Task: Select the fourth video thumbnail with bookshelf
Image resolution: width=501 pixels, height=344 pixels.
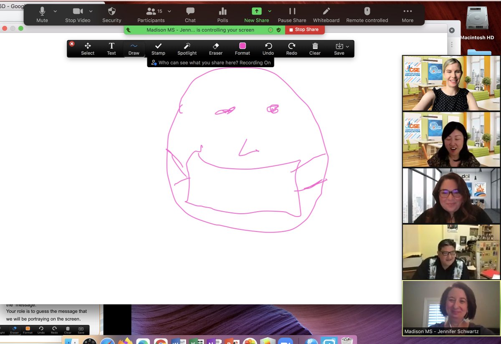Action: (451, 252)
